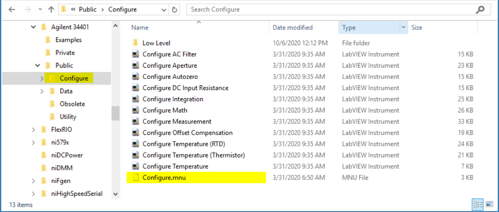Click the navigation pane scroll up arrow
Image resolution: width=499 pixels, height=212 pixels.
115,26
